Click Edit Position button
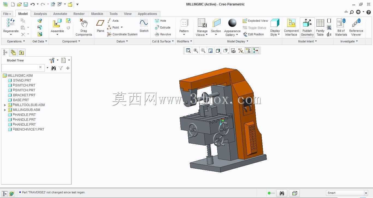 click(x=253, y=34)
